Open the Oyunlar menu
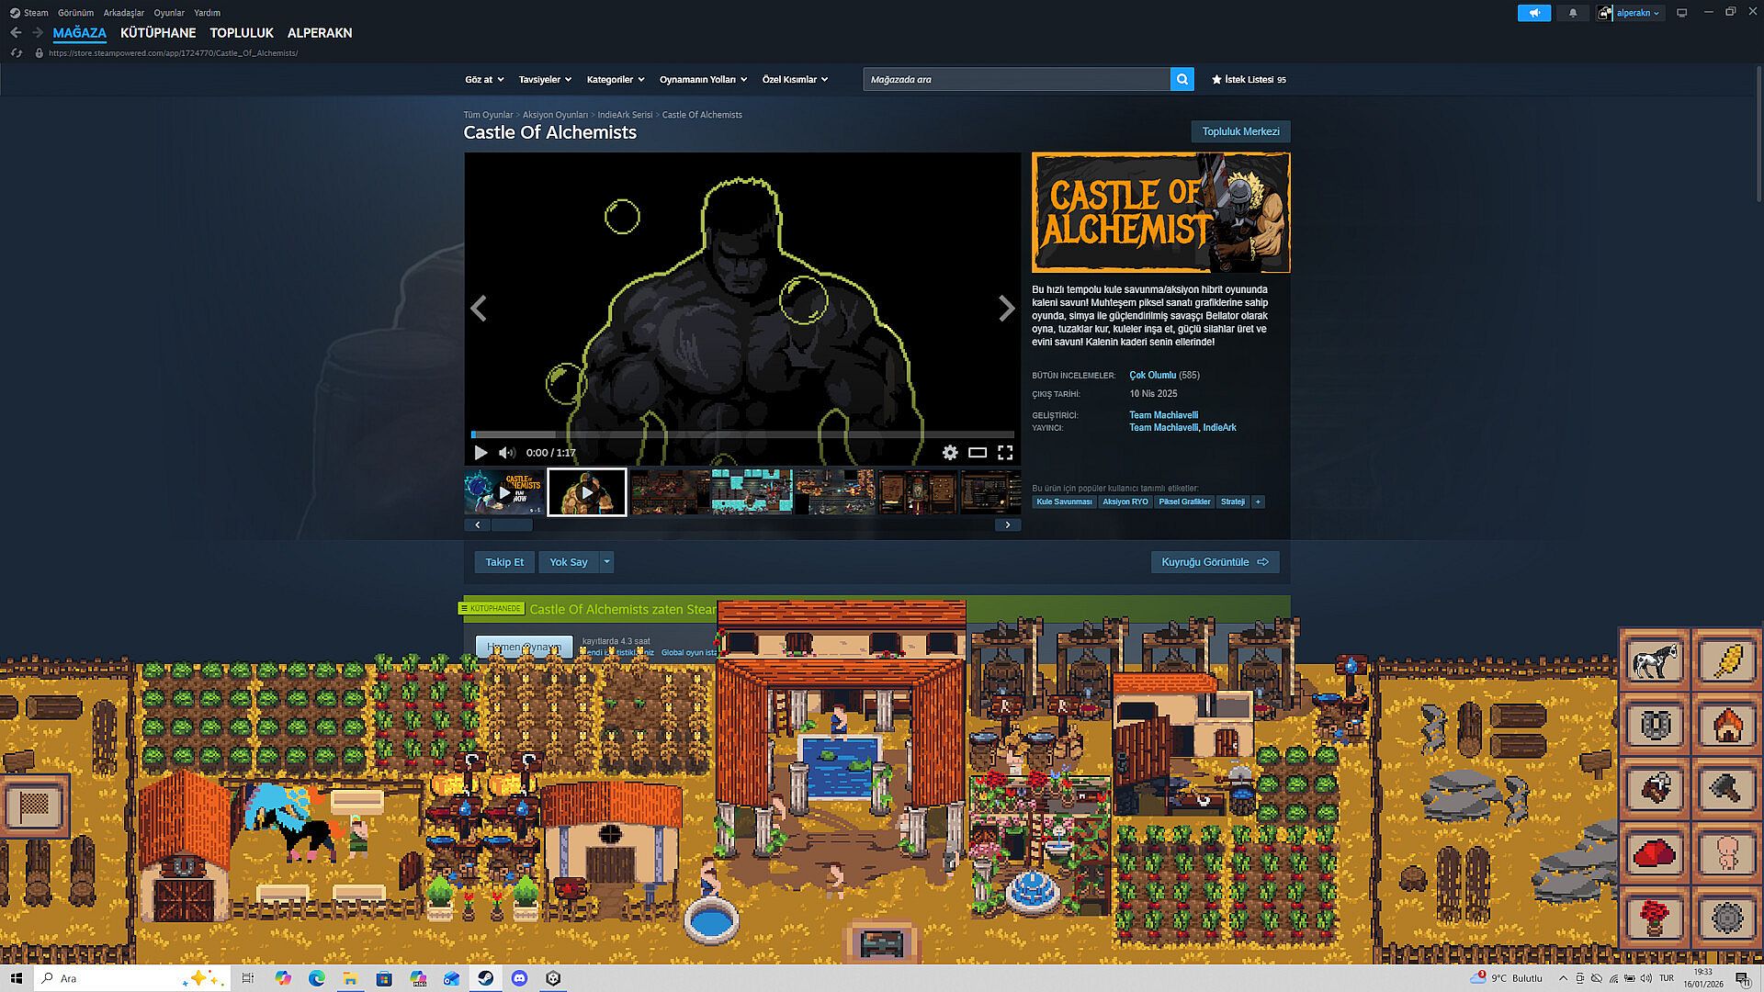The height and width of the screenshot is (992, 1764). (x=169, y=13)
